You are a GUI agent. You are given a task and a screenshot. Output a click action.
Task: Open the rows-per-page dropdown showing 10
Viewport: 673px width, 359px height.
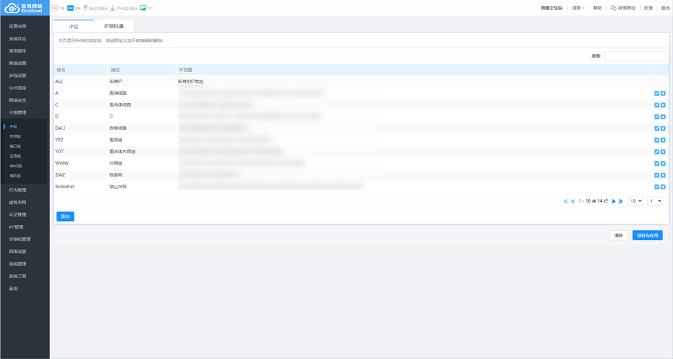coord(635,201)
